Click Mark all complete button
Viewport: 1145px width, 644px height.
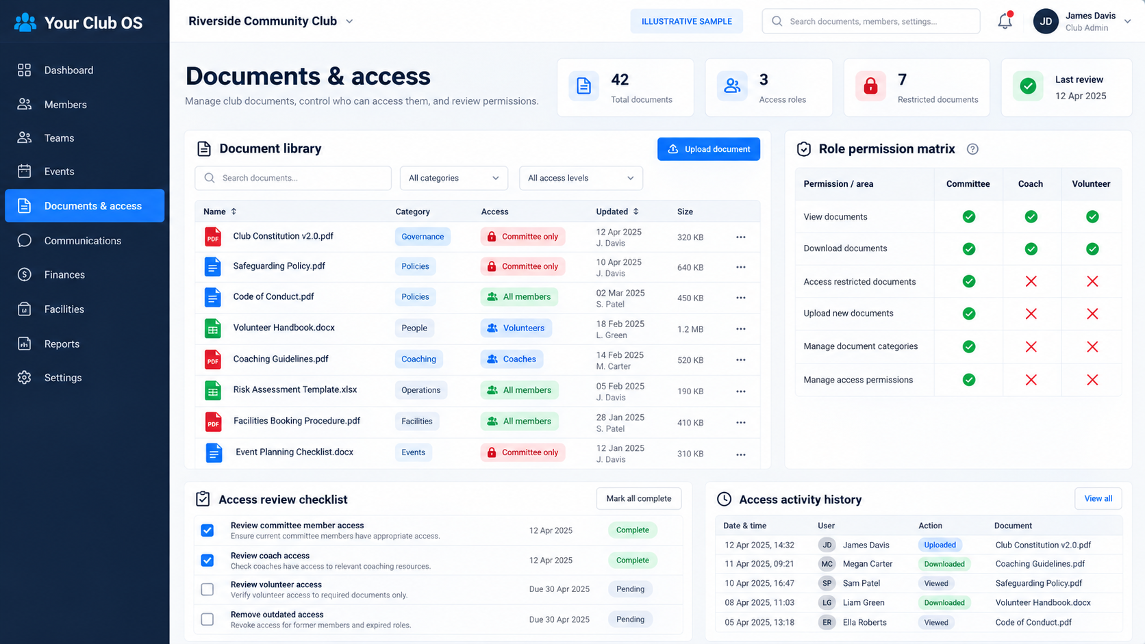[639, 498]
